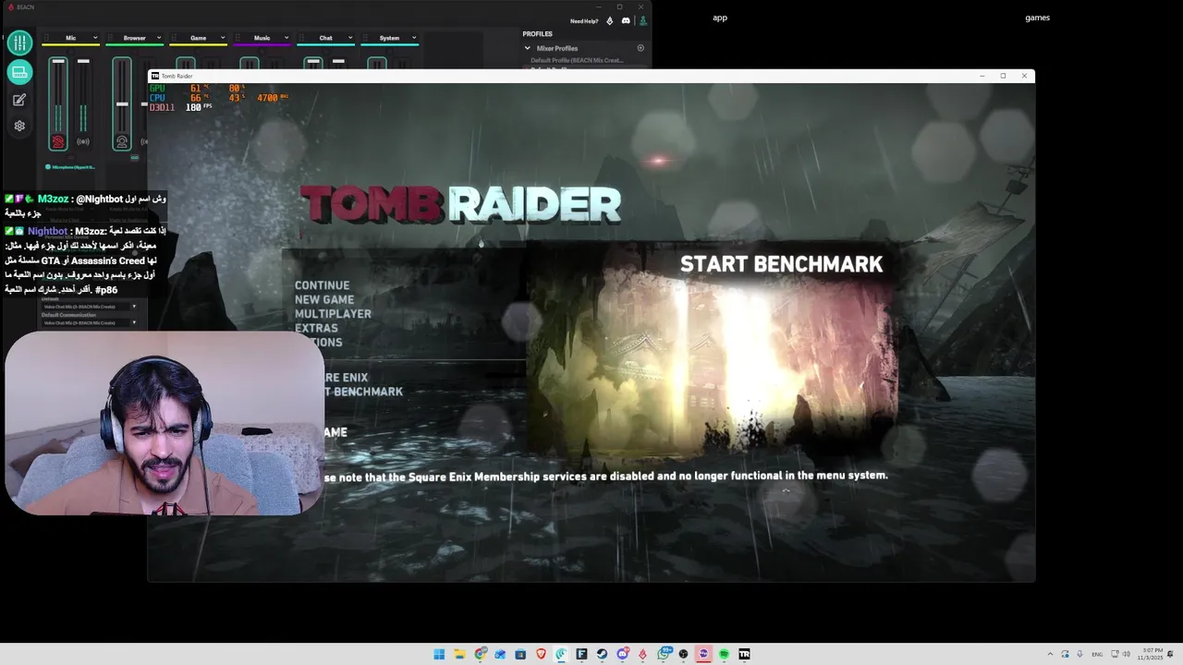This screenshot has height=665, width=1183.
Task: Click the 'app' label at top
Action: [x=720, y=18]
